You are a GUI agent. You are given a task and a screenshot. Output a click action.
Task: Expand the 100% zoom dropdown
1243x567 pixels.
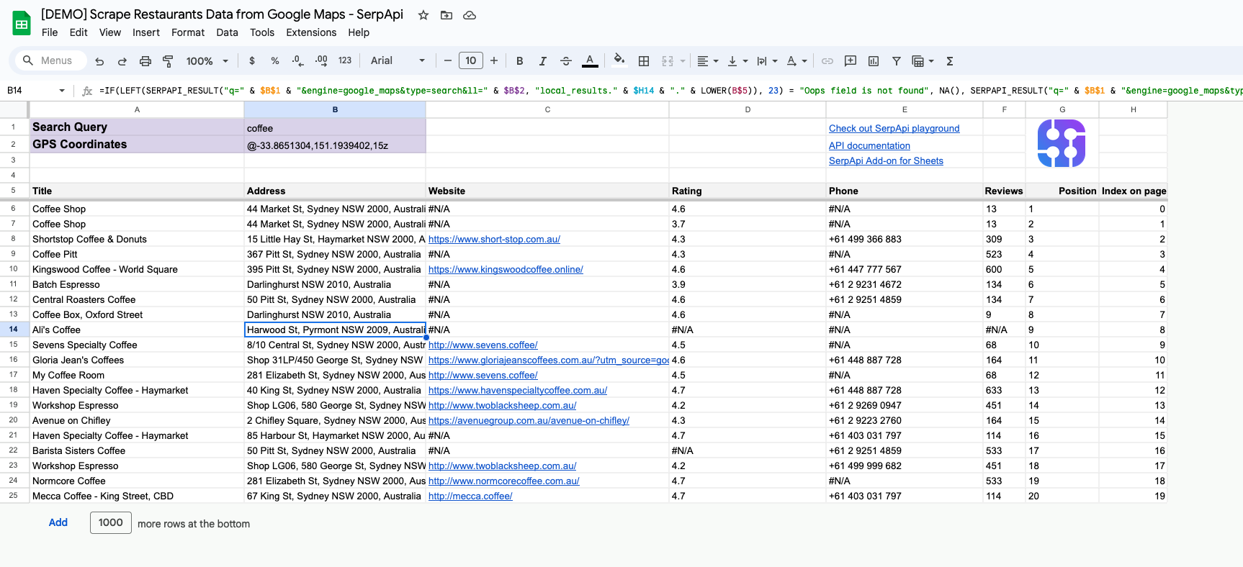pos(207,61)
